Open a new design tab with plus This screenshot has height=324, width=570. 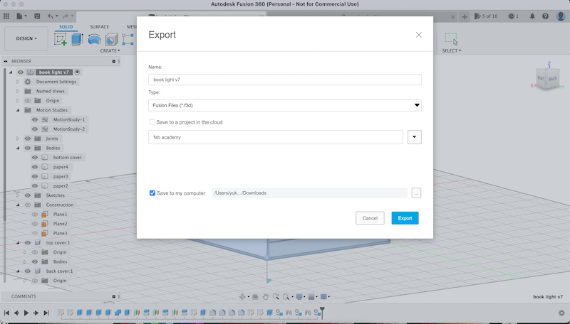465,16
